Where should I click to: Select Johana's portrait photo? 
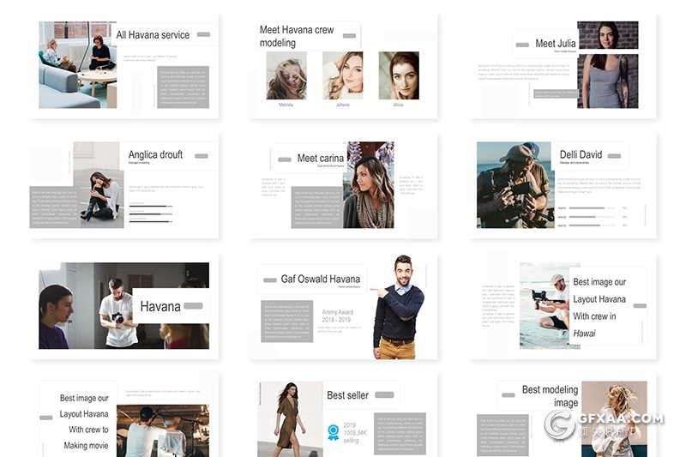pyautogui.click(x=342, y=75)
